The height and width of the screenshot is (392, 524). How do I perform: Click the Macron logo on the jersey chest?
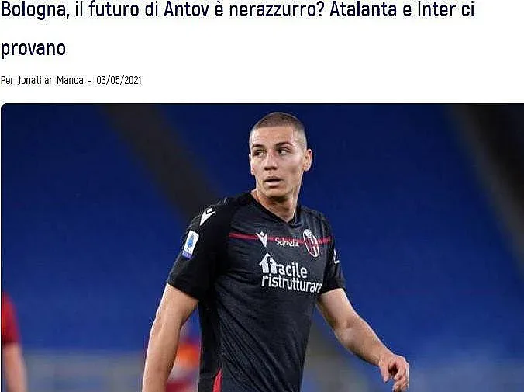tap(262, 238)
